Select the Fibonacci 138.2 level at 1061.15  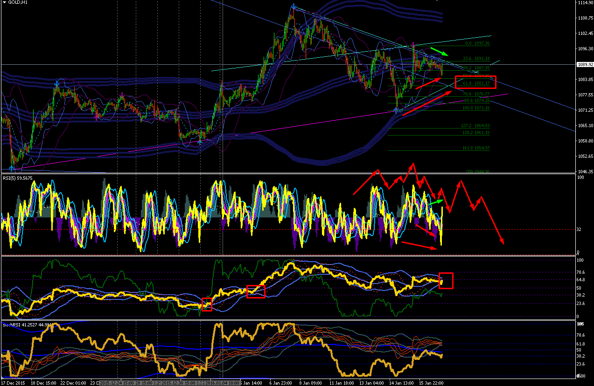pos(475,133)
